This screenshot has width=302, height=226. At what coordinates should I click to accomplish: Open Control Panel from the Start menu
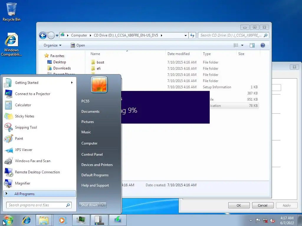[x=92, y=154]
